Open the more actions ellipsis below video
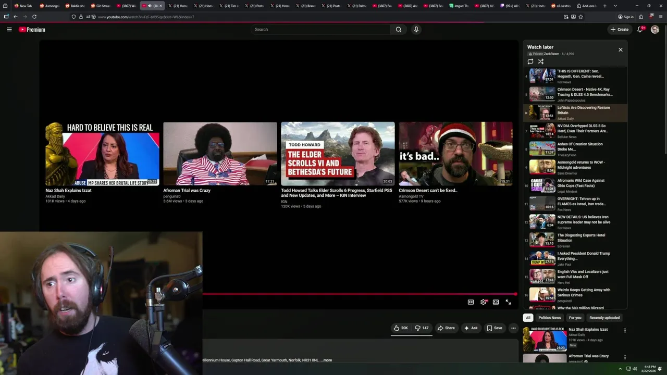This screenshot has height=375, width=667. coord(513,328)
